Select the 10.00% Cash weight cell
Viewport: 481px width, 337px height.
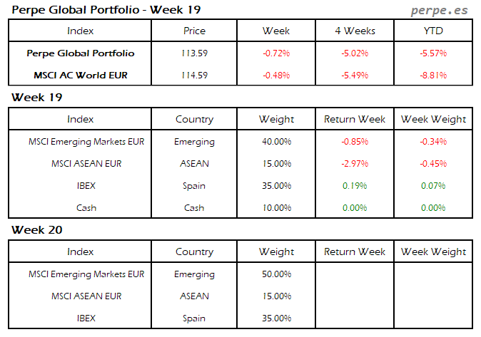pos(276,208)
